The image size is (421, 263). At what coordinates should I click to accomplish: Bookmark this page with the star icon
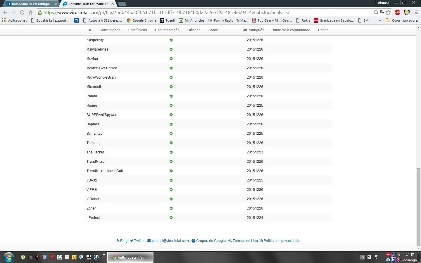pyautogui.click(x=388, y=13)
